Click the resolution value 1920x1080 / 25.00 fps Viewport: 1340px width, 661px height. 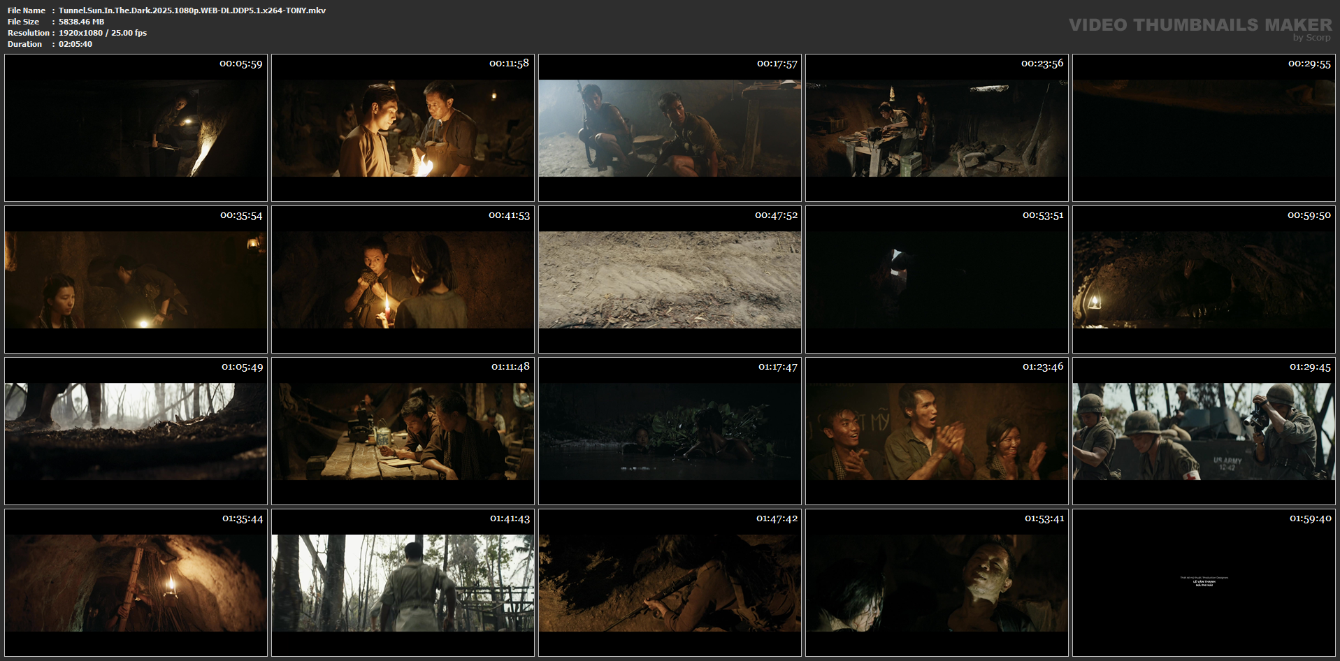103,33
